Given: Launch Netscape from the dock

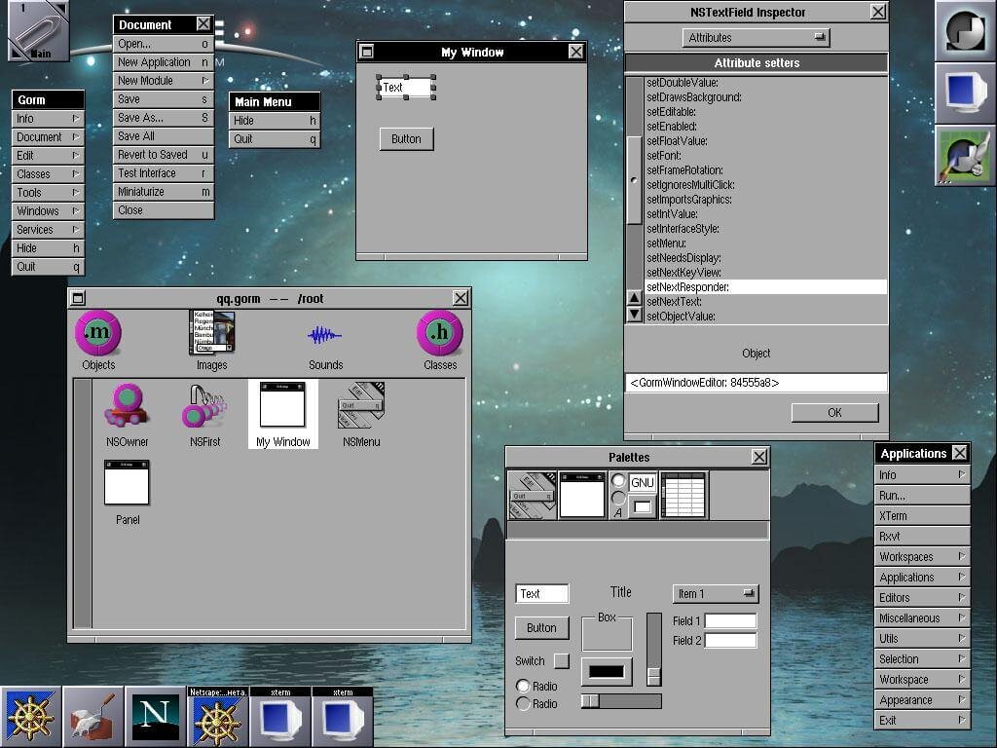Looking at the screenshot, I should pyautogui.click(x=156, y=717).
